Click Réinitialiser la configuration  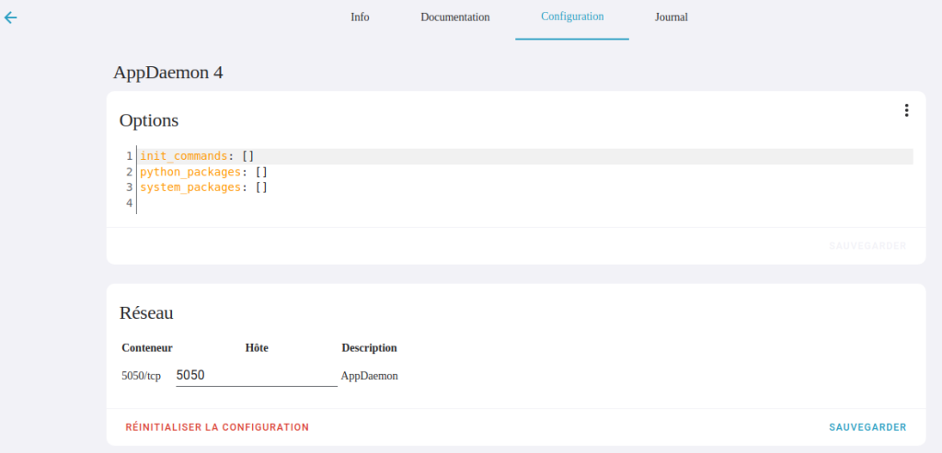pyautogui.click(x=217, y=427)
